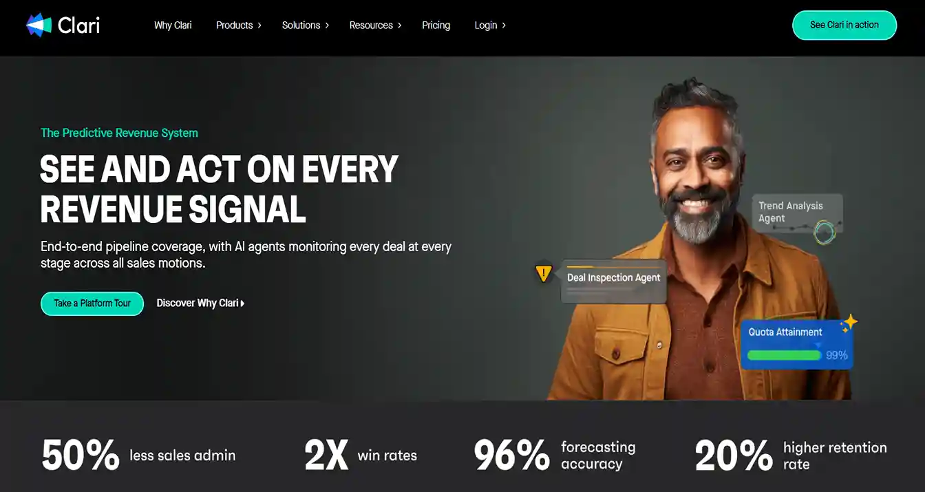
Task: Click the Quota Attainment card
Action: click(x=797, y=344)
